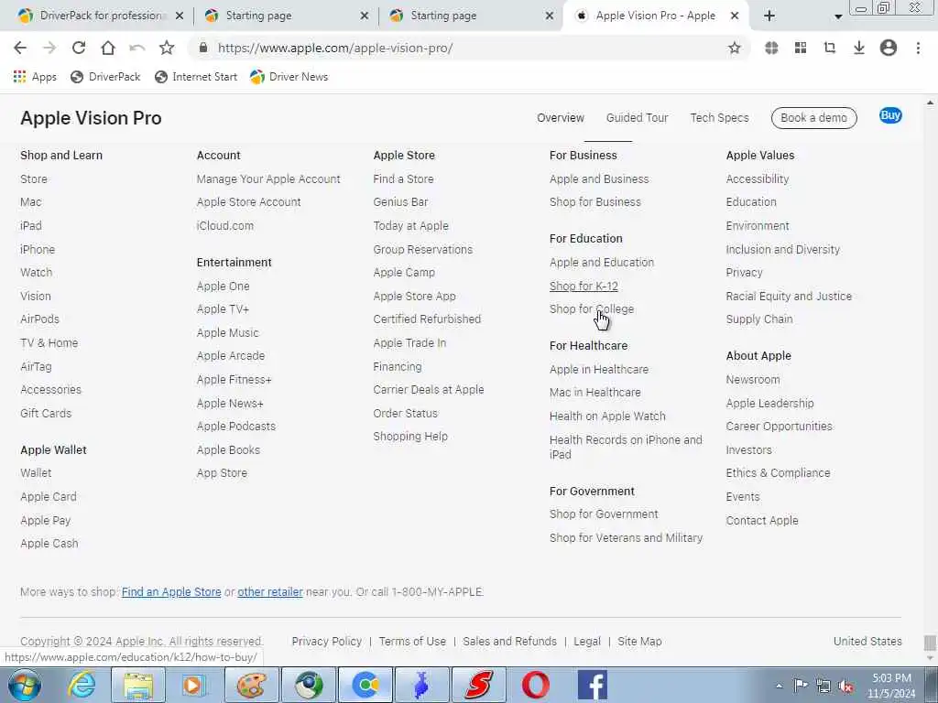Click the grid tiles icon in the toolbar

[x=801, y=48]
